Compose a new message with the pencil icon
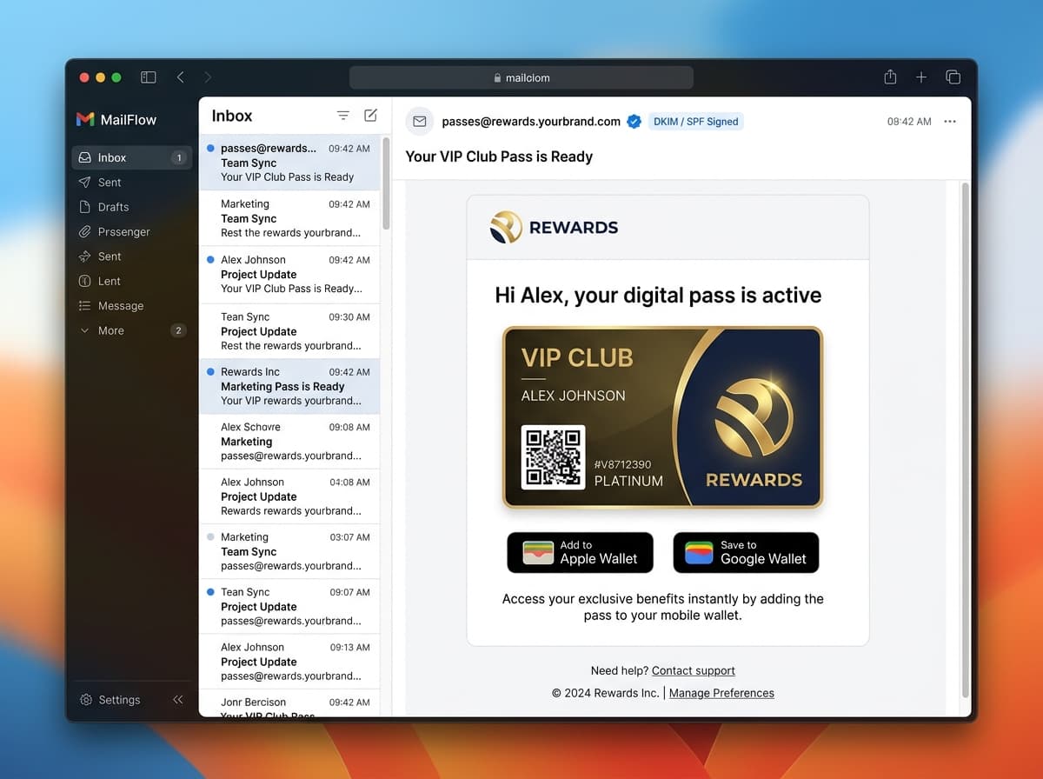 (371, 116)
